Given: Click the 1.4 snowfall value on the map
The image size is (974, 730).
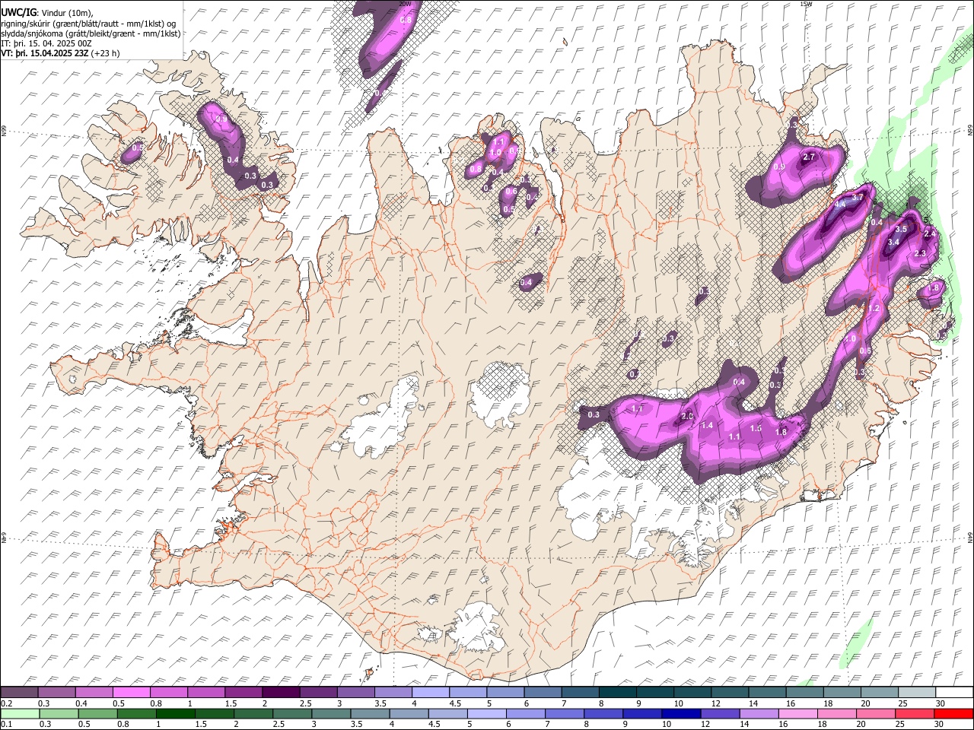Looking at the screenshot, I should [707, 425].
